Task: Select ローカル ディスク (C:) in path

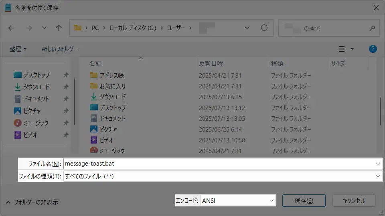Action: tap(133, 28)
